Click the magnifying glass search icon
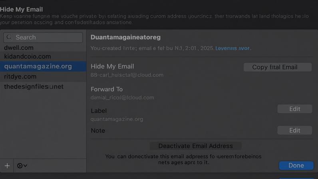This screenshot has height=179, width=318. coord(9,37)
